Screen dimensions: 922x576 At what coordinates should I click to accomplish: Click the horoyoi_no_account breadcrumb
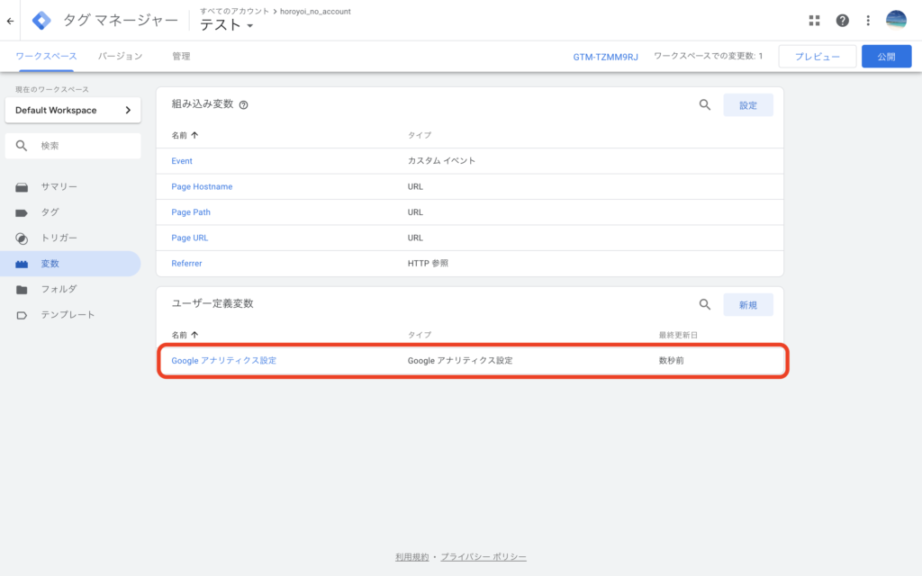coord(315,11)
